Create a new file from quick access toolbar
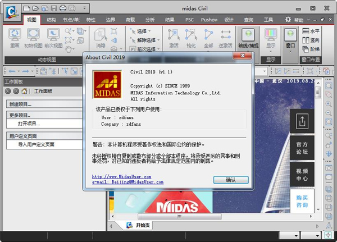 [x=27, y=8]
